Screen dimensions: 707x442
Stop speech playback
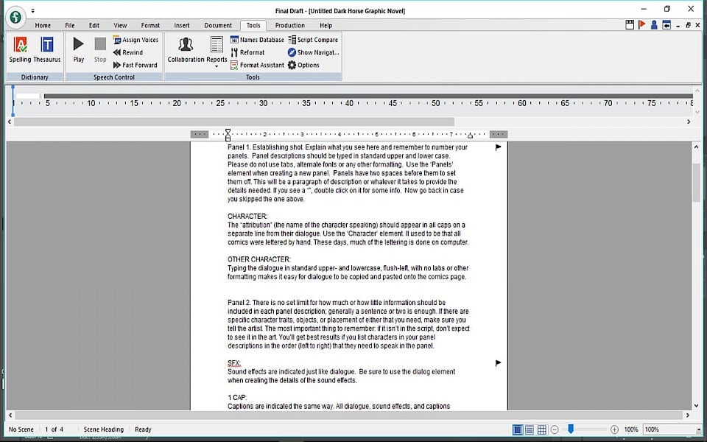pyautogui.click(x=100, y=49)
